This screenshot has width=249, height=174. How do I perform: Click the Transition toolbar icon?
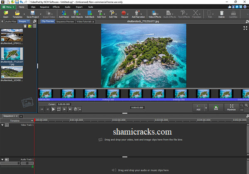pyautogui.click(x=197, y=14)
